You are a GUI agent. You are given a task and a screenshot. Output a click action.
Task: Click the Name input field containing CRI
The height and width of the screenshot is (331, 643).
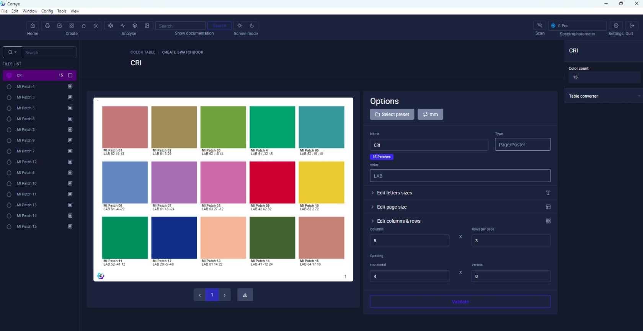tap(429, 145)
